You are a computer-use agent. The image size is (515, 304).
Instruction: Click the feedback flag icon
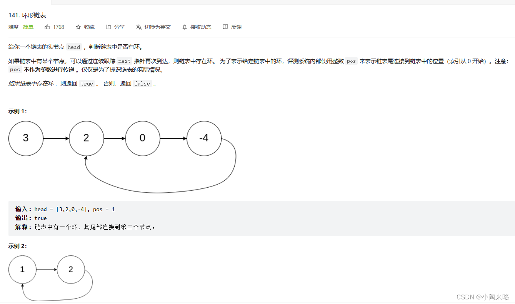pos(225,27)
